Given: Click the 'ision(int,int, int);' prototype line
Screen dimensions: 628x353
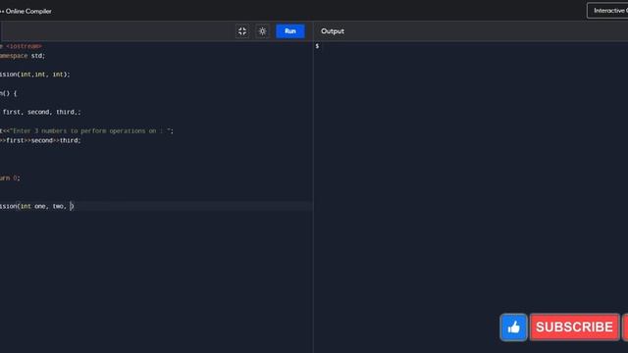Looking at the screenshot, I should click(x=35, y=75).
